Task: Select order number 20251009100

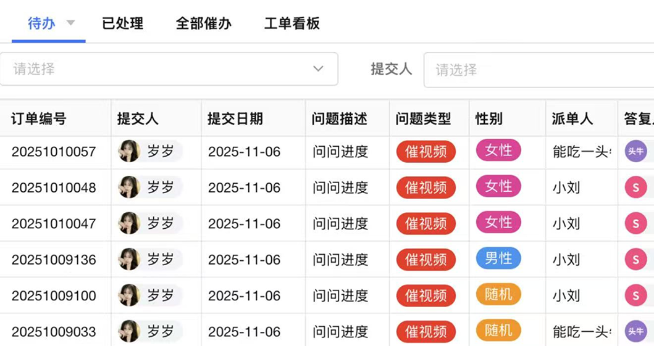Action: point(54,295)
